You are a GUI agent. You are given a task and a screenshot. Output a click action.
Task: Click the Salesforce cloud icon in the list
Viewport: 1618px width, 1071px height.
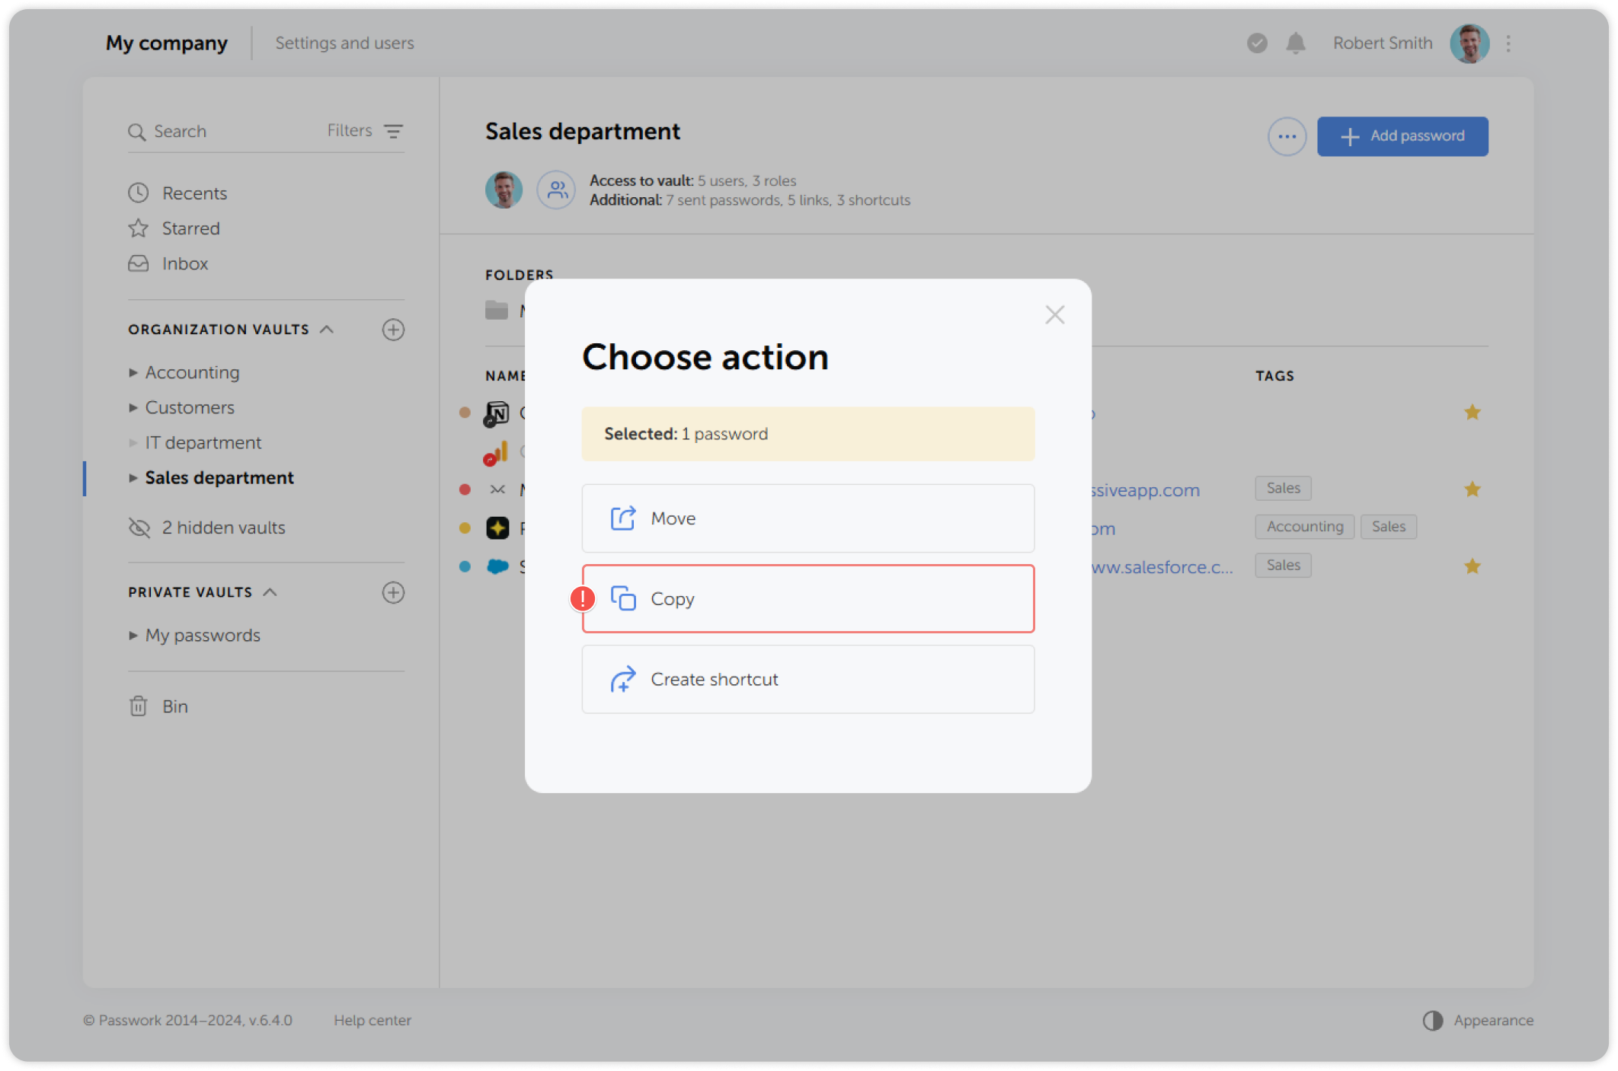pos(497,566)
